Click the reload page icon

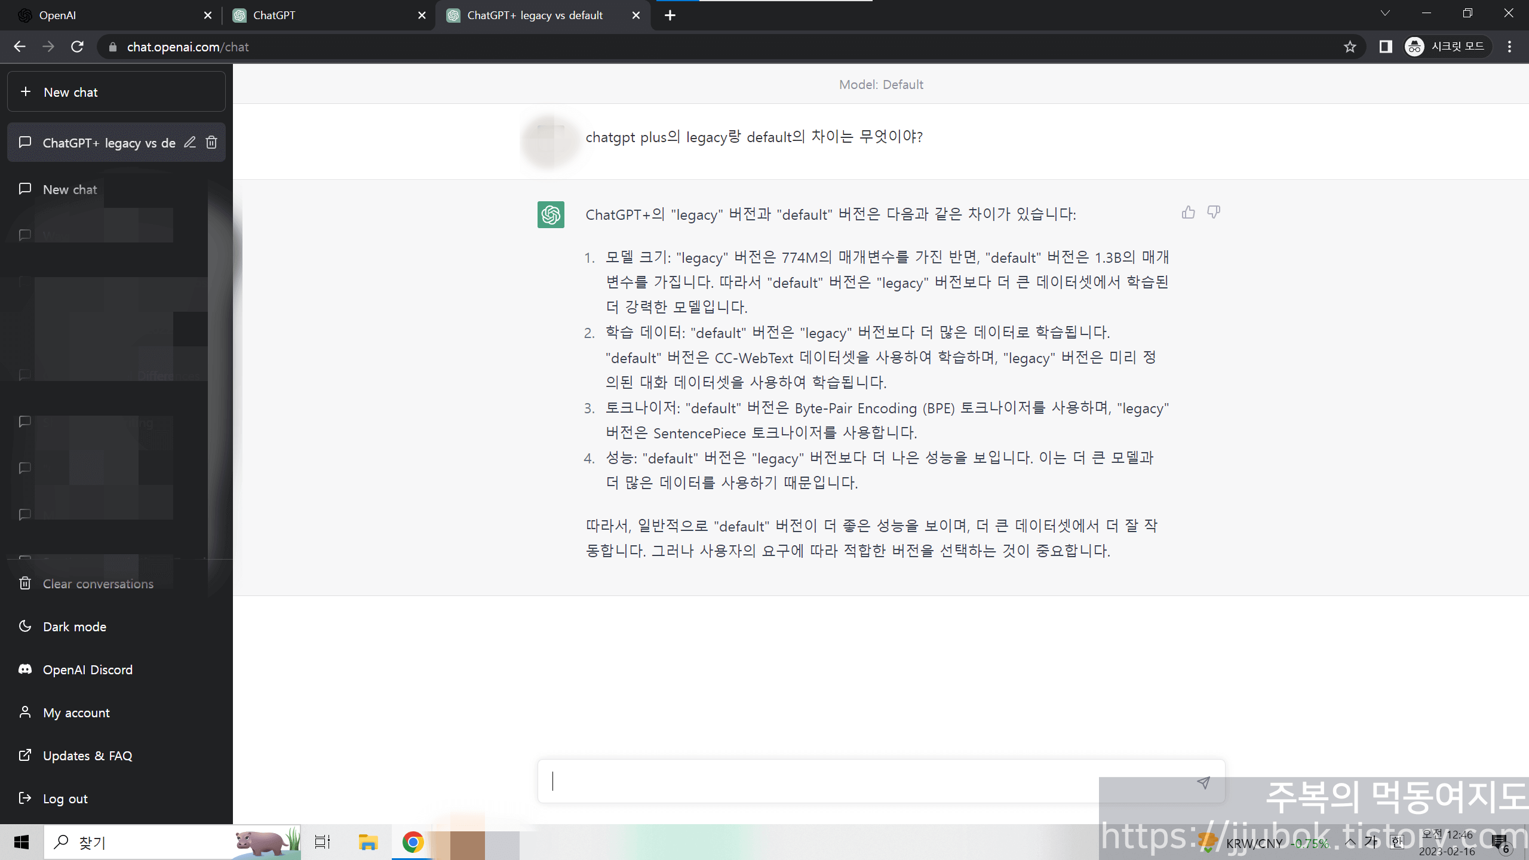pos(77,47)
